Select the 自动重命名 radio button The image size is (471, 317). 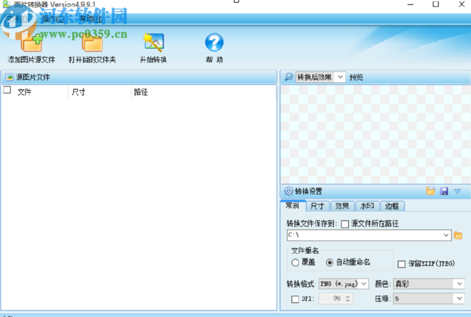330,262
